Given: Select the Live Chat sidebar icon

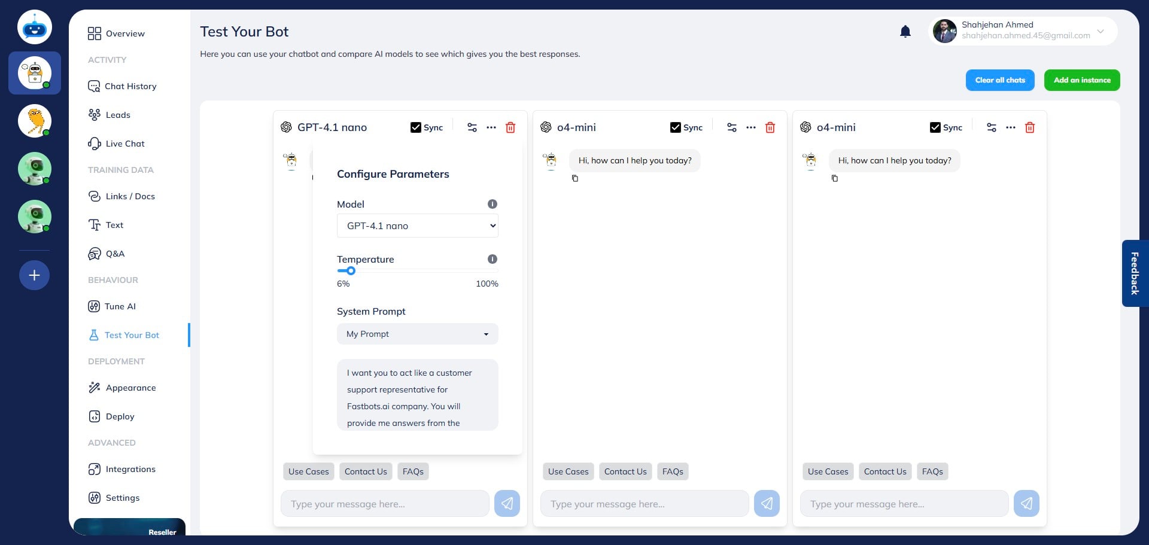Looking at the screenshot, I should click(x=124, y=144).
